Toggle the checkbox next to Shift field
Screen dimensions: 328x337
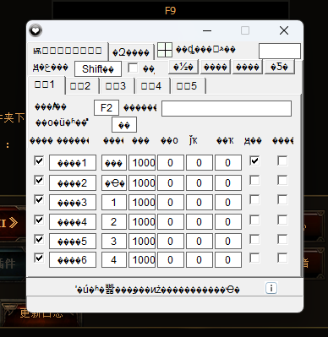pos(133,68)
